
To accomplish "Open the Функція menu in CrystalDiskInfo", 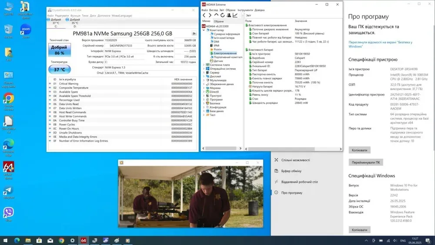I will tap(75, 15).
